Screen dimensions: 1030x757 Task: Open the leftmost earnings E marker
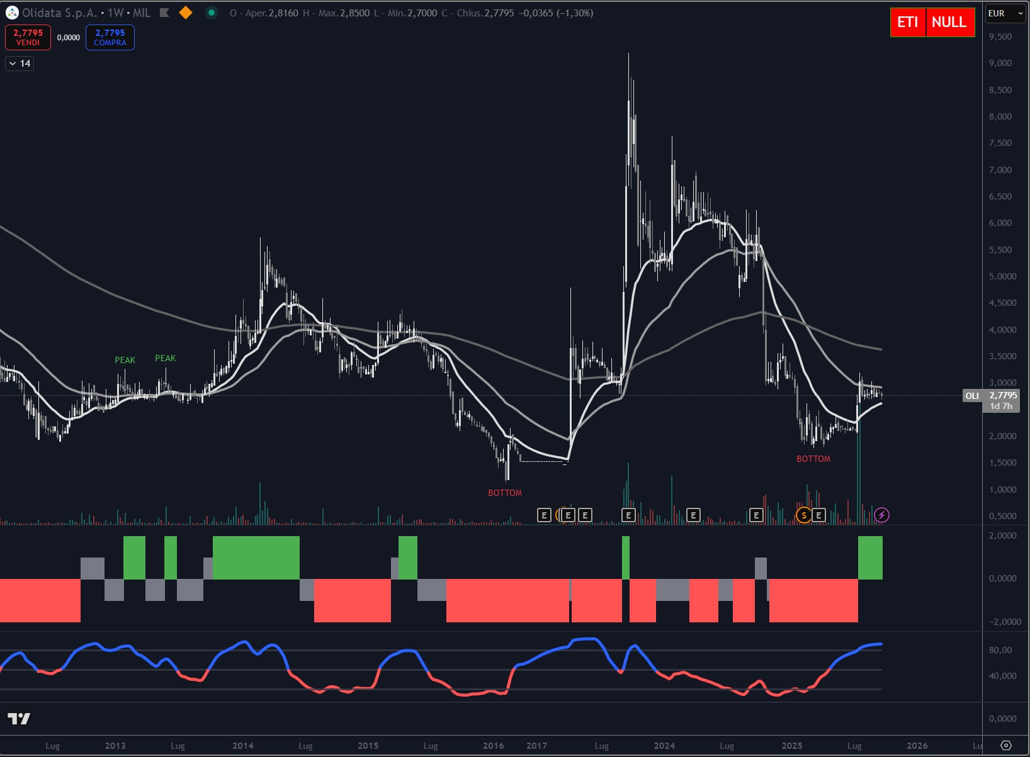pos(544,515)
